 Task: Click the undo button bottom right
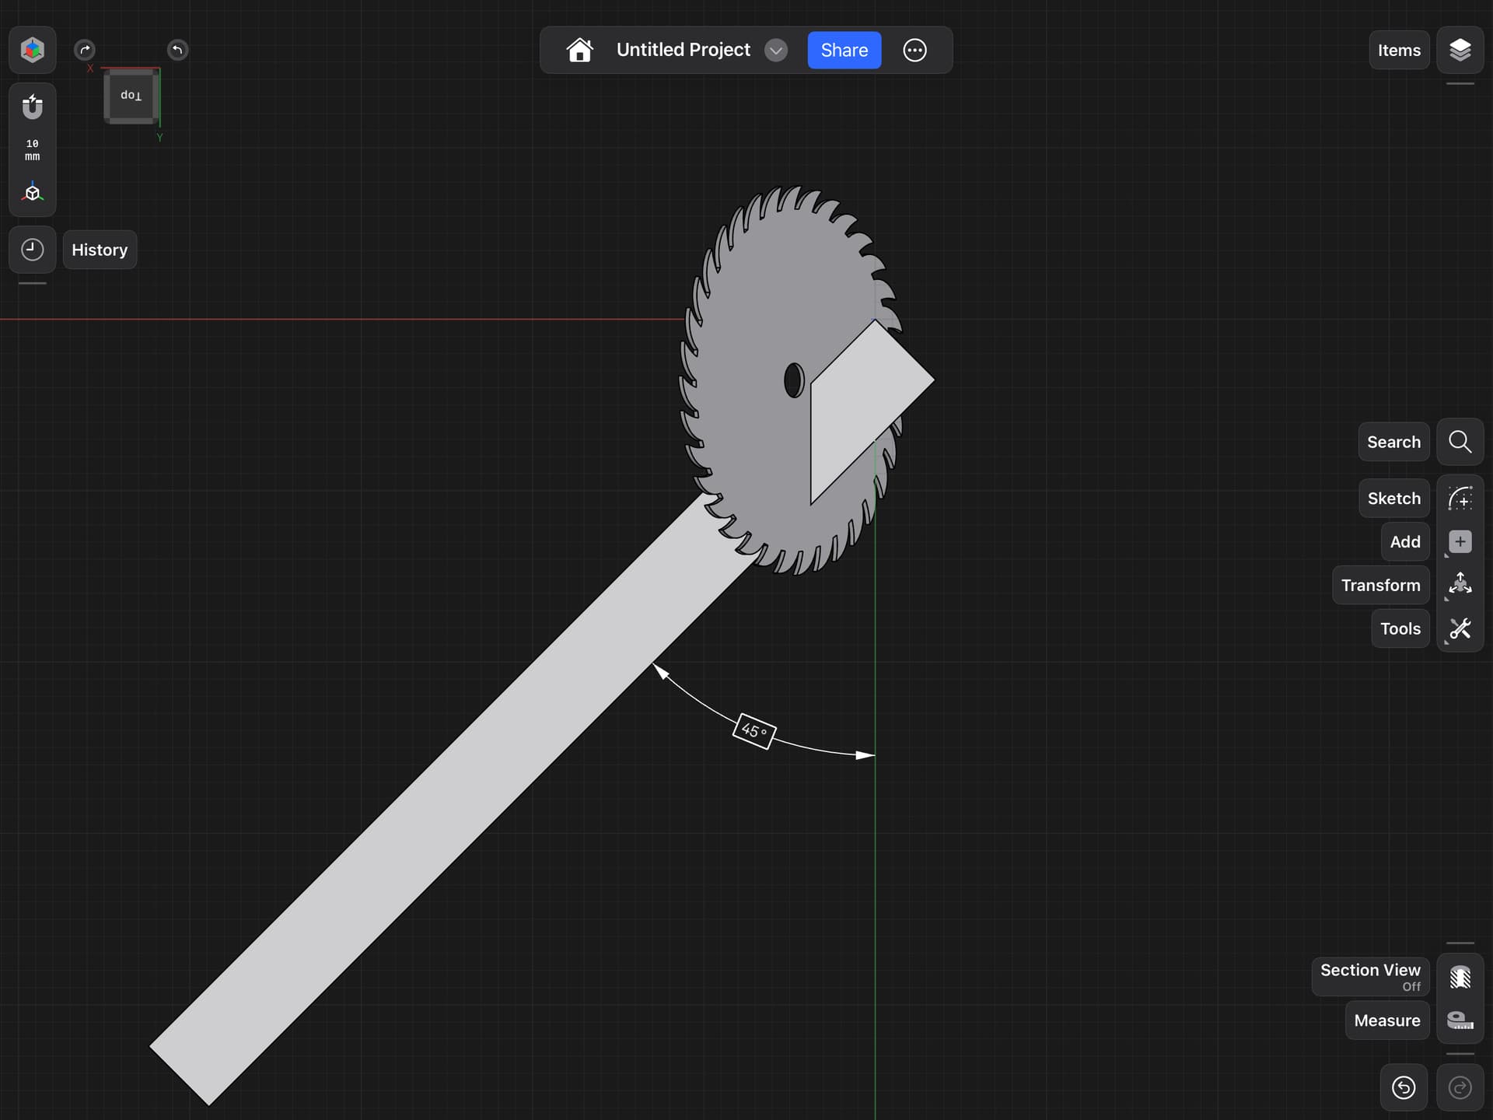click(1404, 1087)
